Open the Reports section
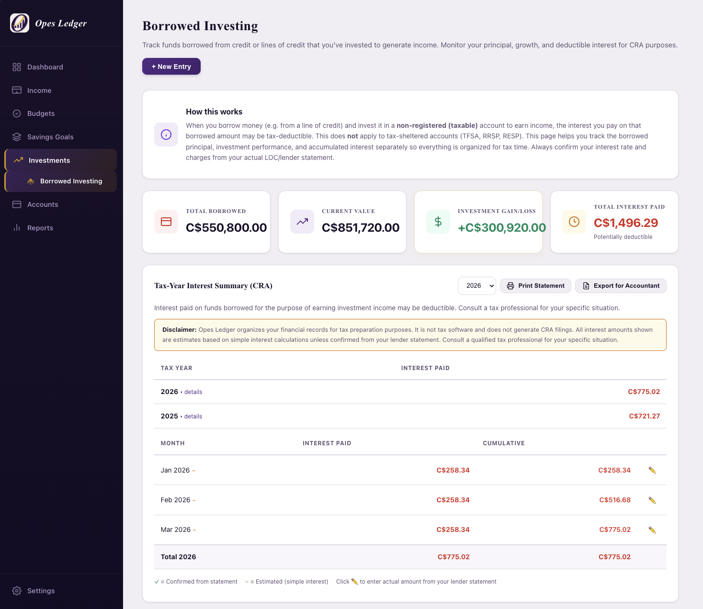The height and width of the screenshot is (609, 703). [40, 228]
